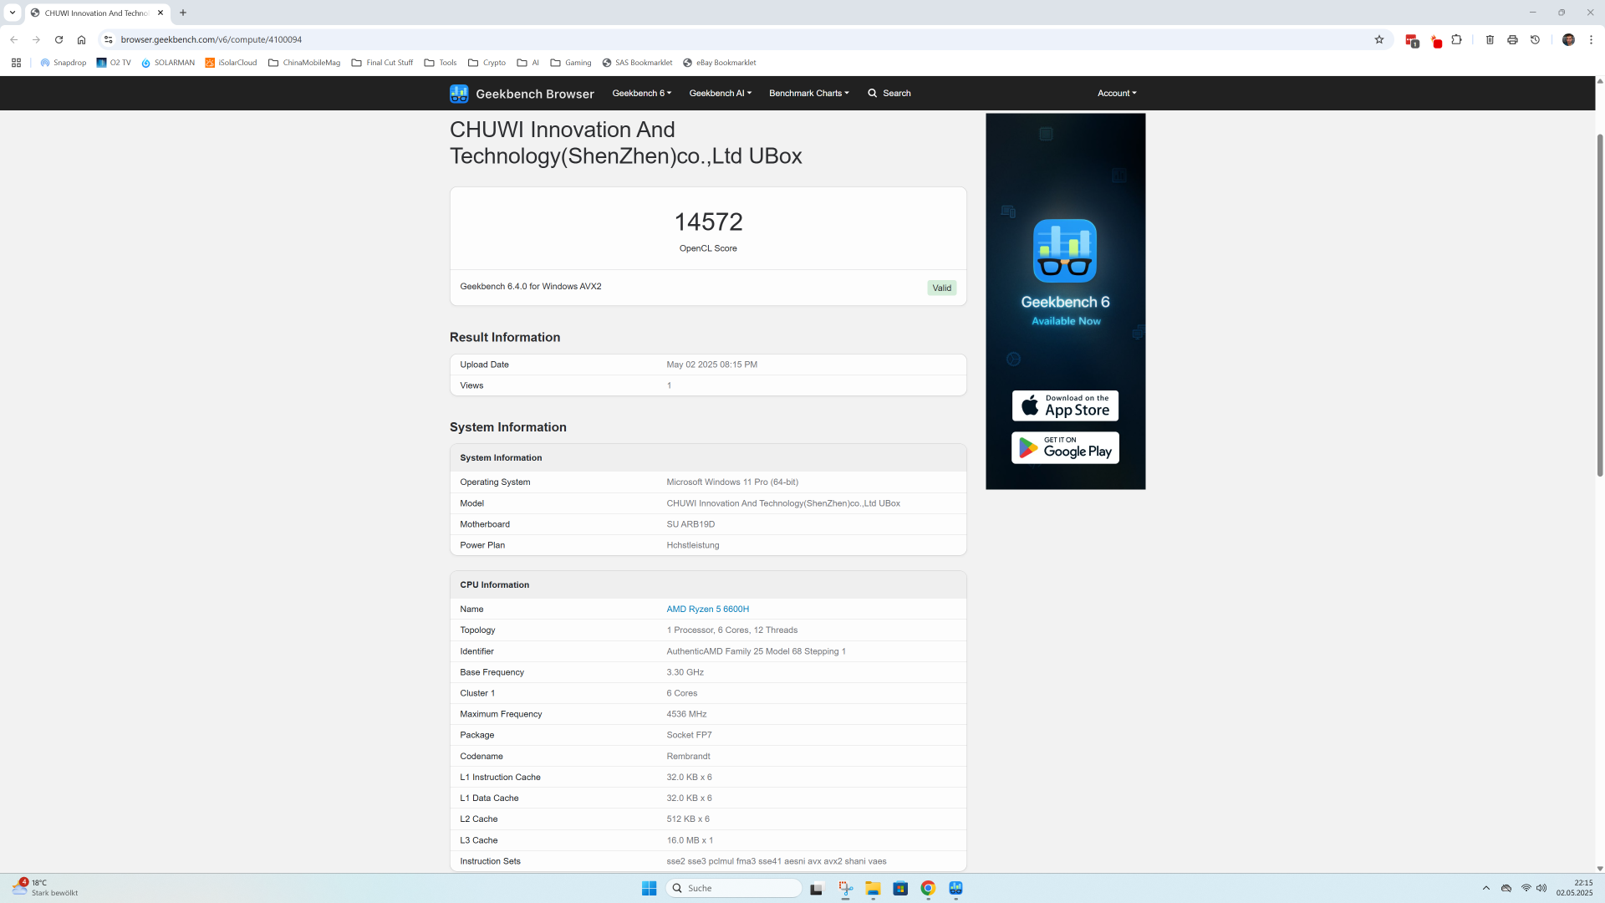
Task: Open Task View on the taskbar
Action: pyautogui.click(x=817, y=888)
